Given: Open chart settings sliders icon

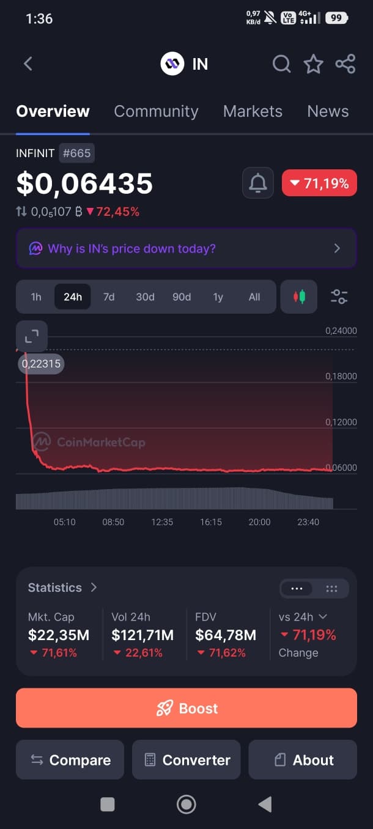Looking at the screenshot, I should pos(339,297).
